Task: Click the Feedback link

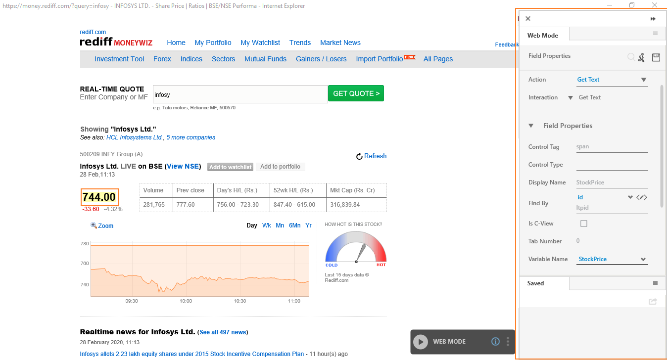Action: [507, 45]
